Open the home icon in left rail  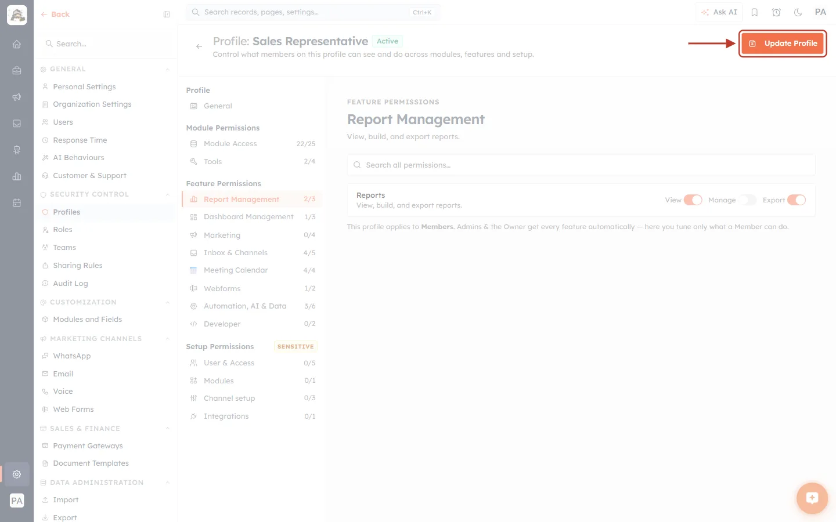(x=17, y=44)
